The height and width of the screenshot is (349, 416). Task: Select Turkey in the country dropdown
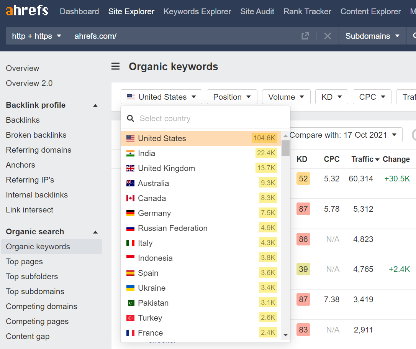click(x=150, y=318)
